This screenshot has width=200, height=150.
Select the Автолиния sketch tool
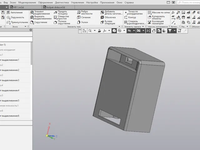click(15, 12)
